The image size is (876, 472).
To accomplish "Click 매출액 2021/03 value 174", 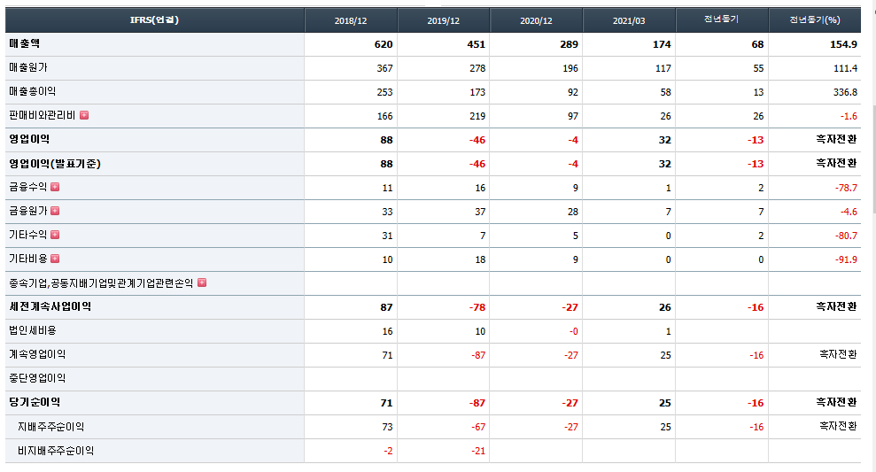I will (662, 44).
